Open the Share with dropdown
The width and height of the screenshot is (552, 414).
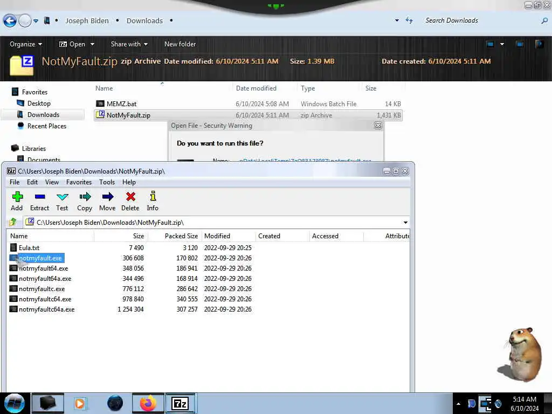pyautogui.click(x=129, y=44)
